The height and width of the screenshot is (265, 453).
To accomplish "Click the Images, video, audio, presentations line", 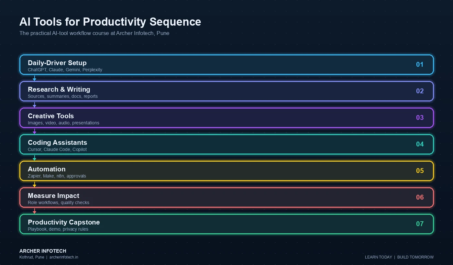I will pyautogui.click(x=63, y=123).
